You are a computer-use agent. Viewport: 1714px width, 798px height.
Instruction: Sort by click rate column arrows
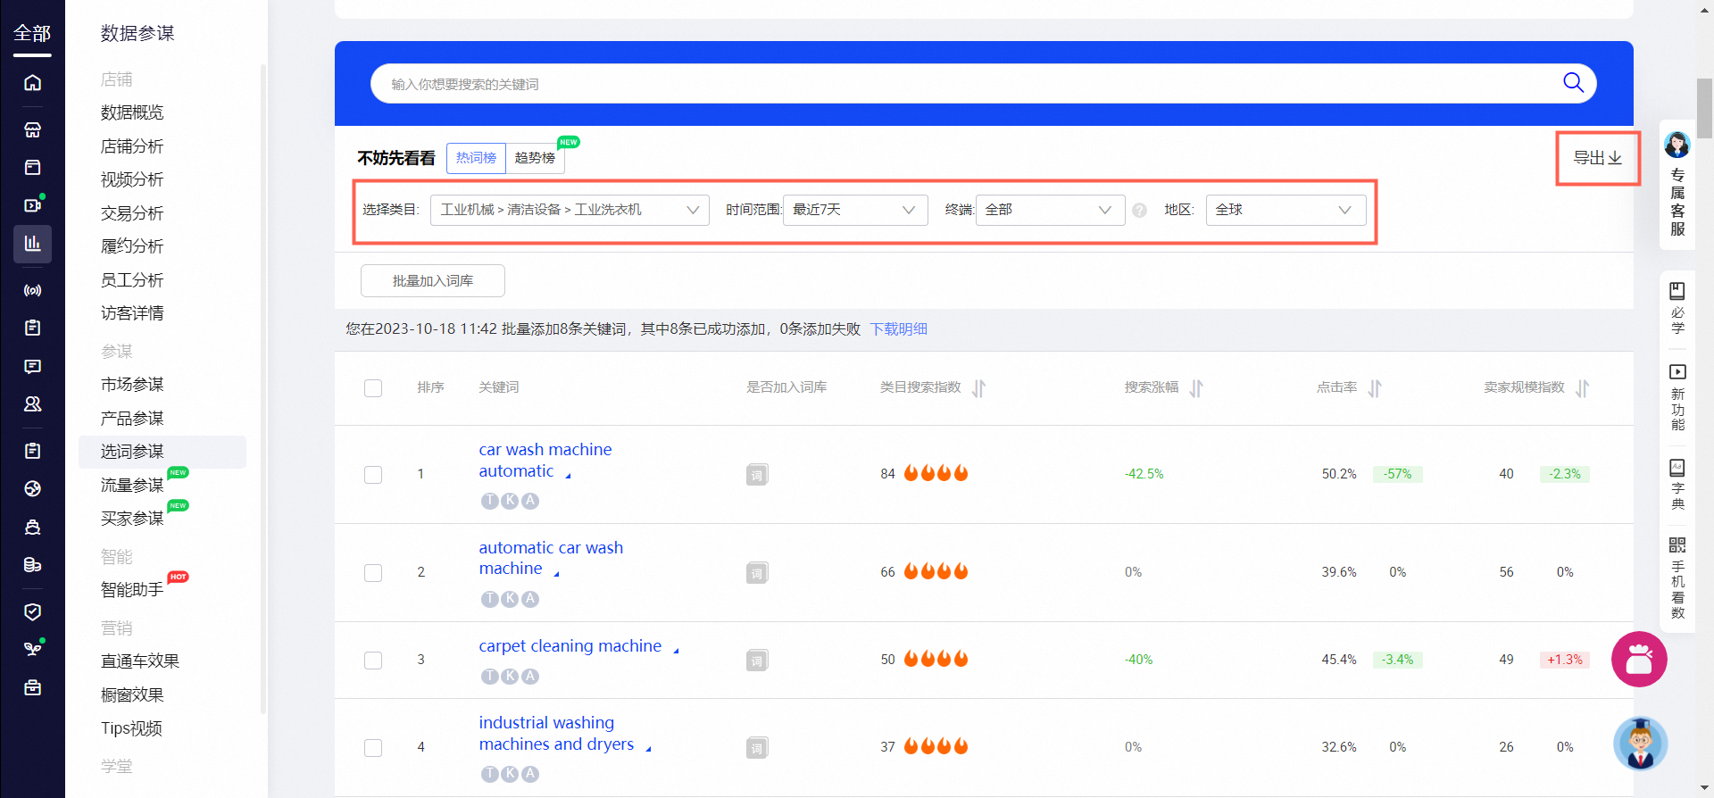tap(1375, 388)
